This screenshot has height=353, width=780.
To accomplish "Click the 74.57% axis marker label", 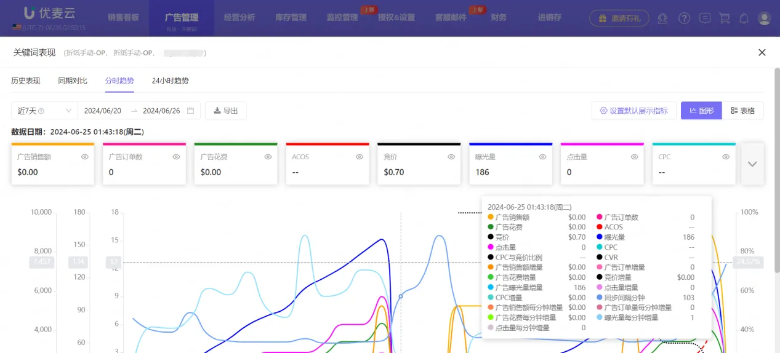I will tap(748, 262).
